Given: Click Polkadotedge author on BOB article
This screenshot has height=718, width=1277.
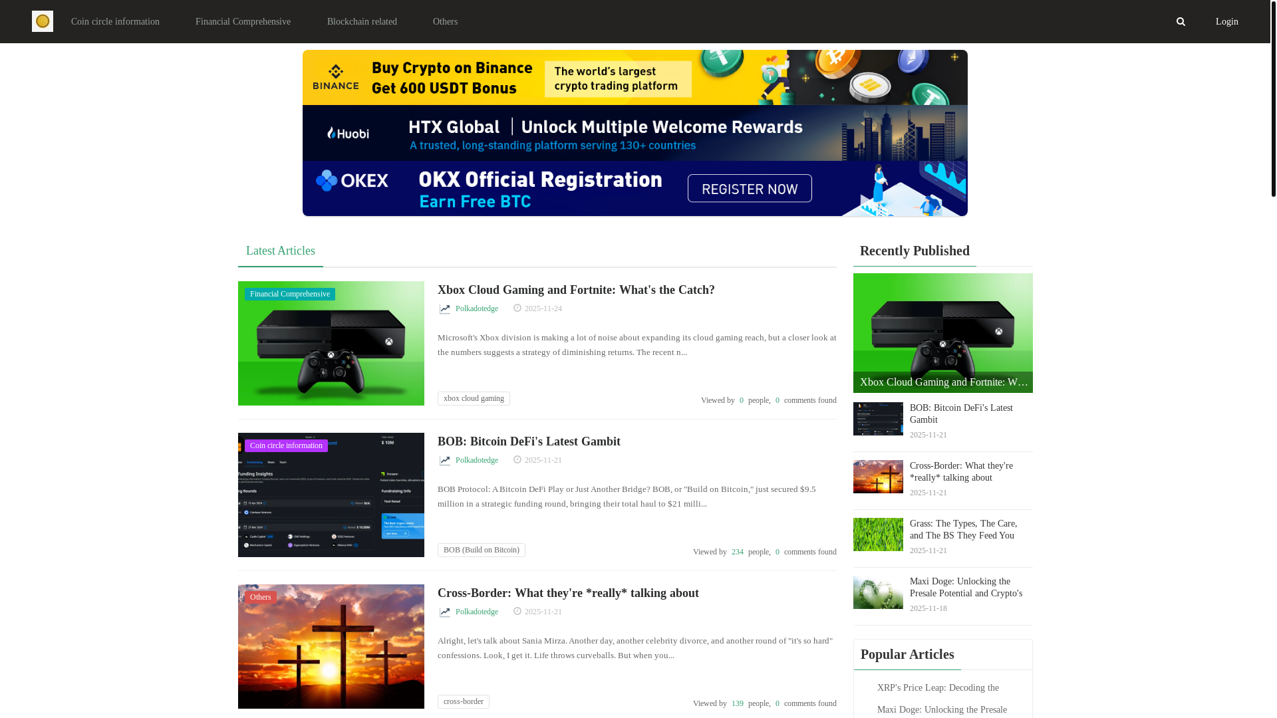Looking at the screenshot, I should pos(477,460).
